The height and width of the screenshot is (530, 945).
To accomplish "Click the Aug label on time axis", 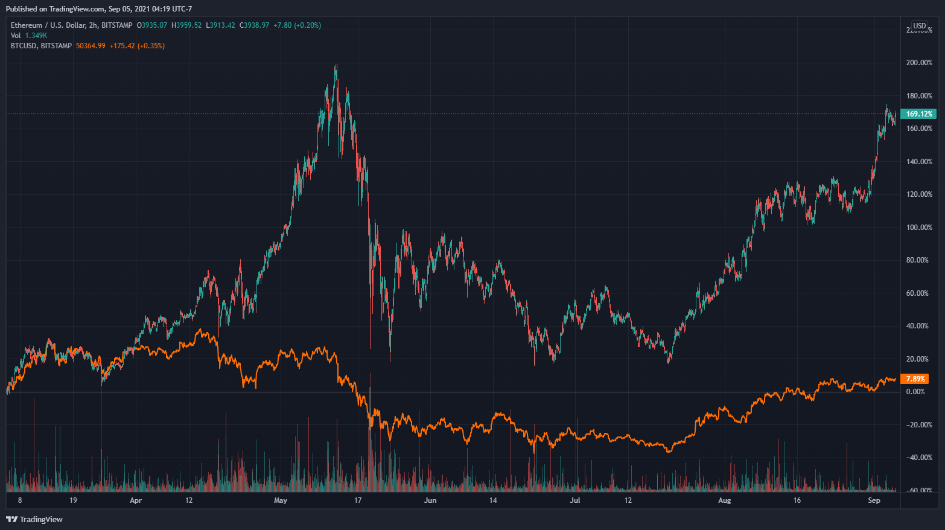I will tap(724, 500).
